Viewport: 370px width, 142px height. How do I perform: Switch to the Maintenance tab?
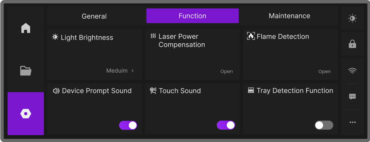(289, 16)
